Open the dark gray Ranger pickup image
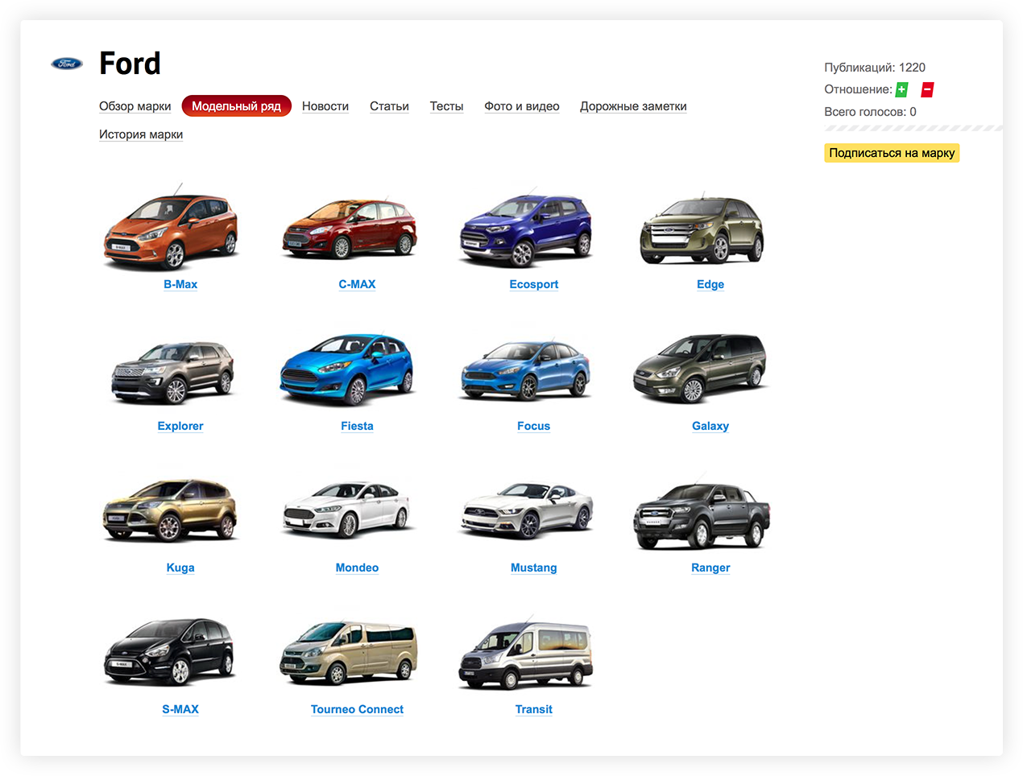This screenshot has width=1023, height=776. pyautogui.click(x=702, y=515)
